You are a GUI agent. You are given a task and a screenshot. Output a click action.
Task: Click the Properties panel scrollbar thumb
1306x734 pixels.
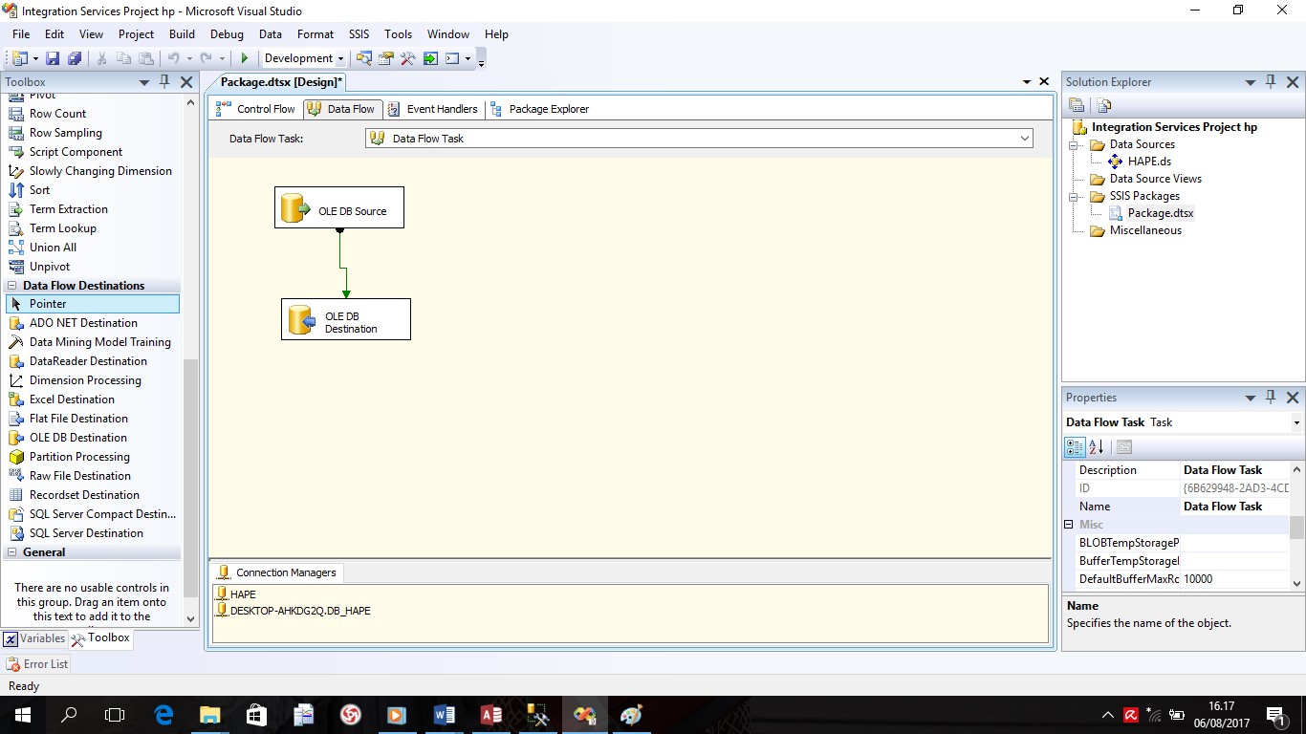pos(1296,528)
